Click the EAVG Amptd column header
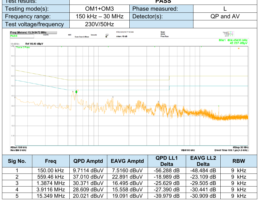This screenshot has height=201, width=259. point(127,161)
